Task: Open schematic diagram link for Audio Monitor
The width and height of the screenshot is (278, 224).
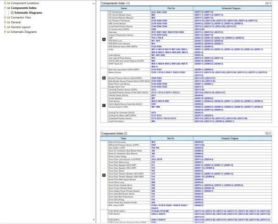Action: tap(199, 55)
